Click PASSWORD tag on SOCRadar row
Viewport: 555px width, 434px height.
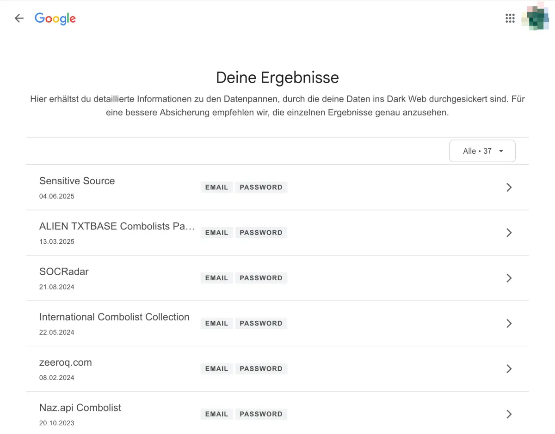[261, 278]
